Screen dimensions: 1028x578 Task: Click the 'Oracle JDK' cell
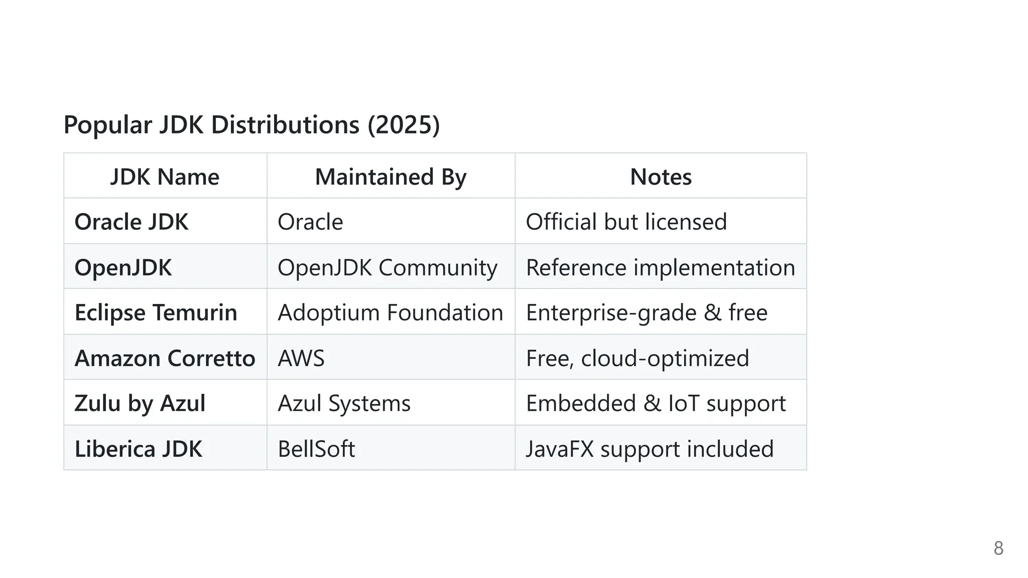(165, 221)
